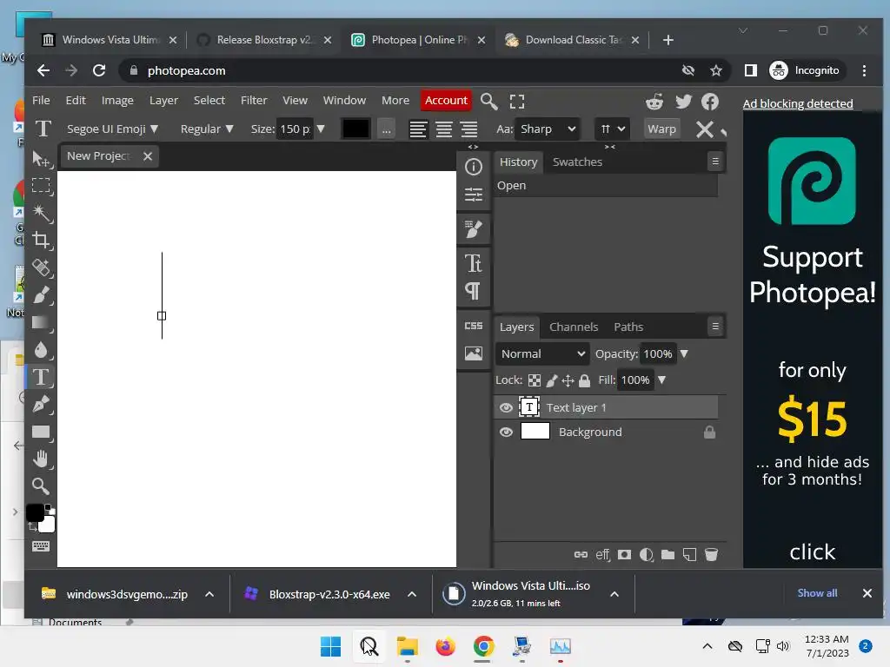Open the image thumbnail panel icon

click(474, 353)
